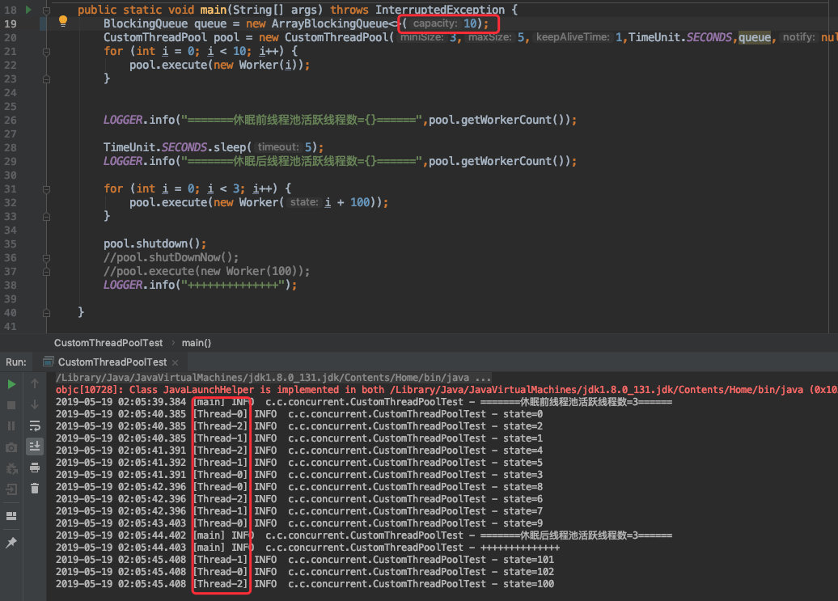Click the objc[10728] red error line in console

click(x=447, y=390)
